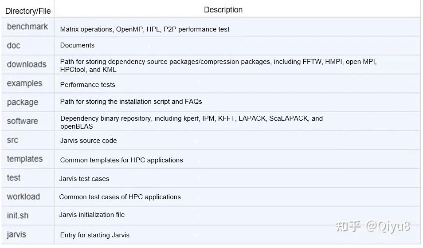Click the jarvis file entry

click(x=16, y=234)
